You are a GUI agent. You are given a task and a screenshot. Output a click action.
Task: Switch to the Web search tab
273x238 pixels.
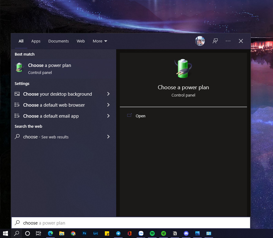(81, 41)
